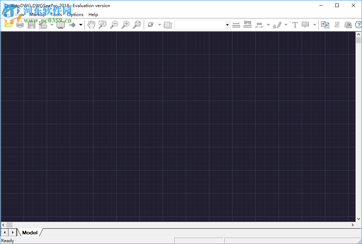
Task: Expand the freehand pen dropdown arrow
Action: coord(285,25)
